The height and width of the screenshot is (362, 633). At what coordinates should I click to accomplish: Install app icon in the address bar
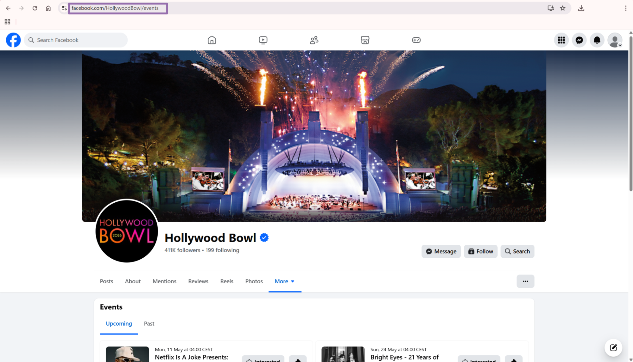550,8
